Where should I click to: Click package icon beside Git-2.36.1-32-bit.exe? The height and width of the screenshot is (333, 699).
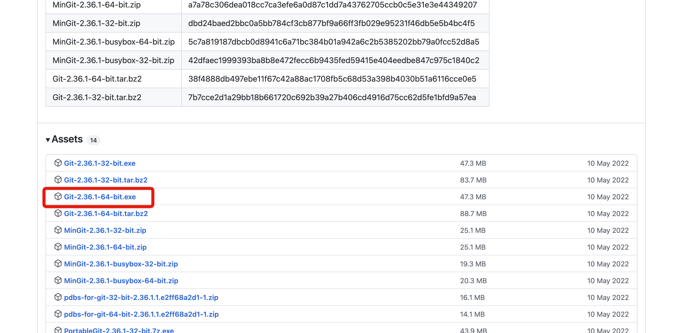[x=58, y=163]
